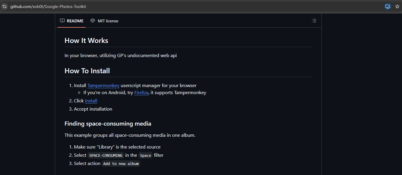Click the Finding space-consuming media heading
The height and width of the screenshot is (175, 402).
click(x=108, y=124)
